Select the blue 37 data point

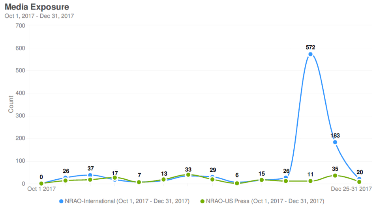90,175
